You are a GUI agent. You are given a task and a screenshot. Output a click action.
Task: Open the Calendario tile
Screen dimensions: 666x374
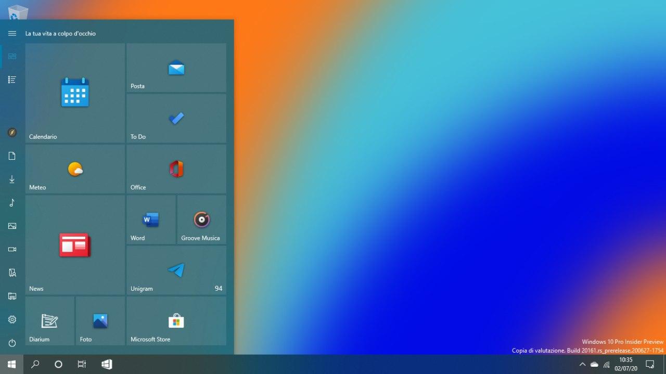point(75,93)
